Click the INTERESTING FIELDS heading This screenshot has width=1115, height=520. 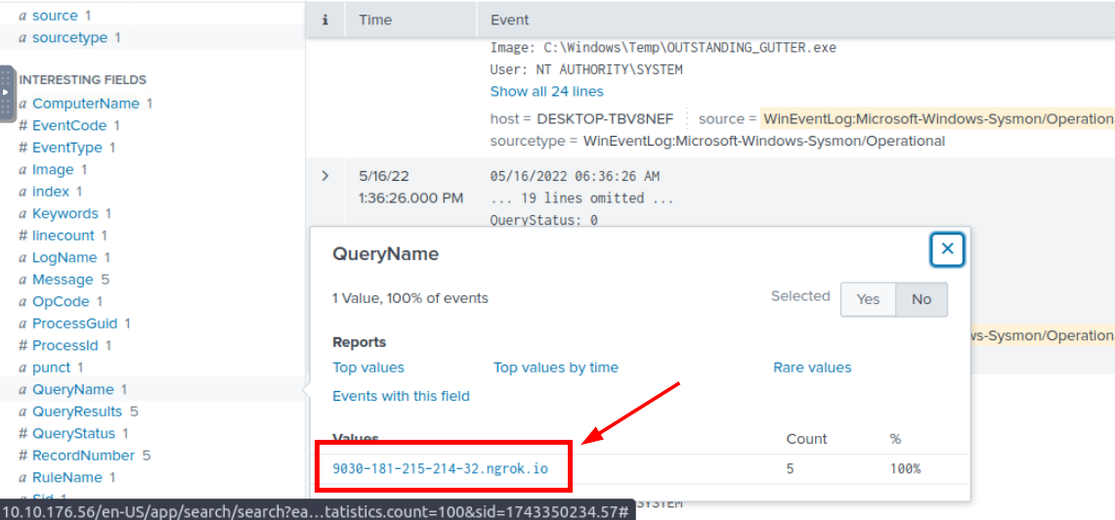coord(82,80)
